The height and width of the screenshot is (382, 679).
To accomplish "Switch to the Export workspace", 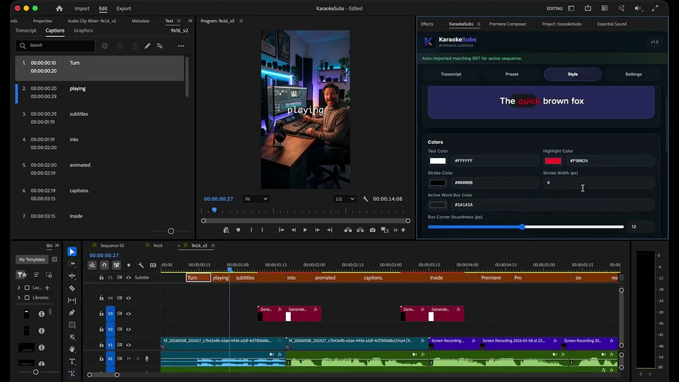I will [x=123, y=8].
